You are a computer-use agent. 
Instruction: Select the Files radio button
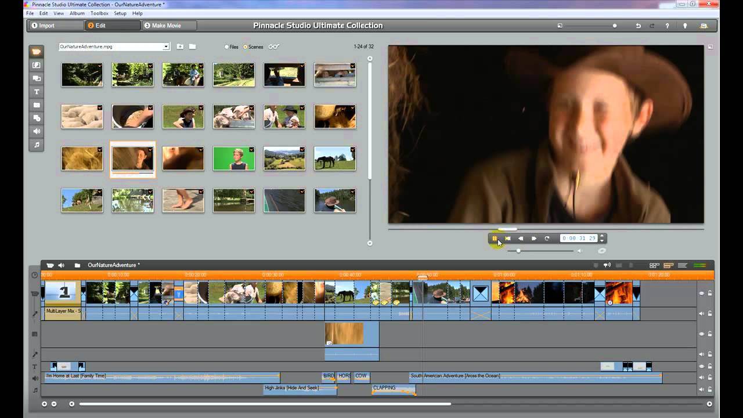point(227,47)
